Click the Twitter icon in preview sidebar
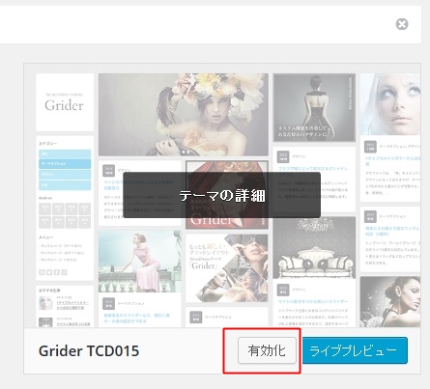This screenshot has width=430, height=389. (49, 272)
